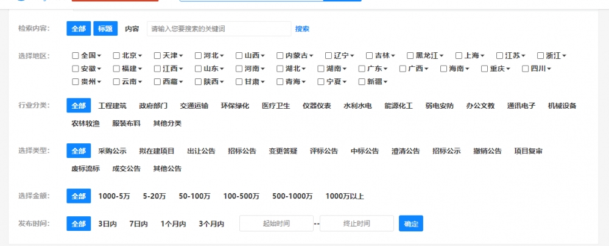This screenshot has height=246, width=609.
Task: Click the 搜索 link
Action: 302,29
